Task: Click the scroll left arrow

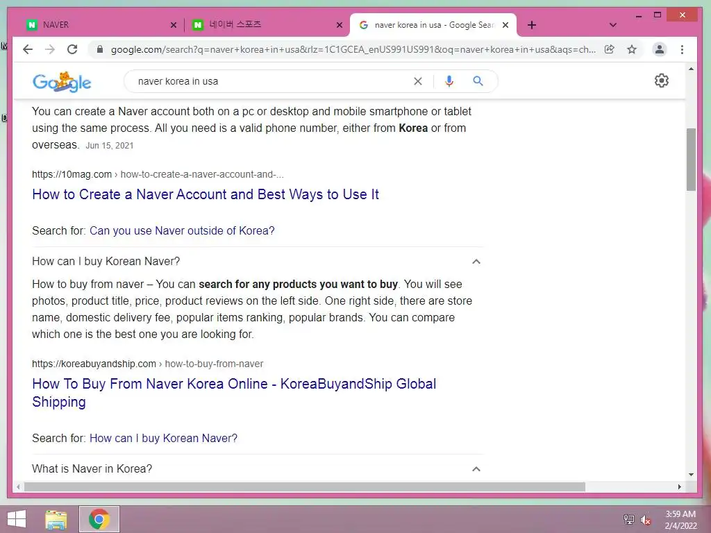Action: [x=18, y=487]
